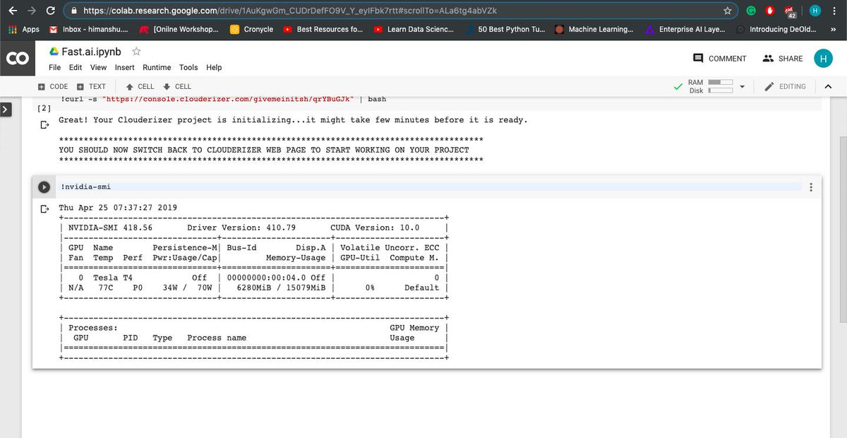The image size is (847, 438).
Task: Click the RAM and Disk usage indicator
Action: (711, 87)
